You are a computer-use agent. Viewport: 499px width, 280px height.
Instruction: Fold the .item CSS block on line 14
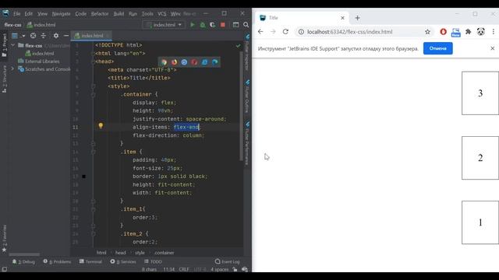(x=94, y=152)
